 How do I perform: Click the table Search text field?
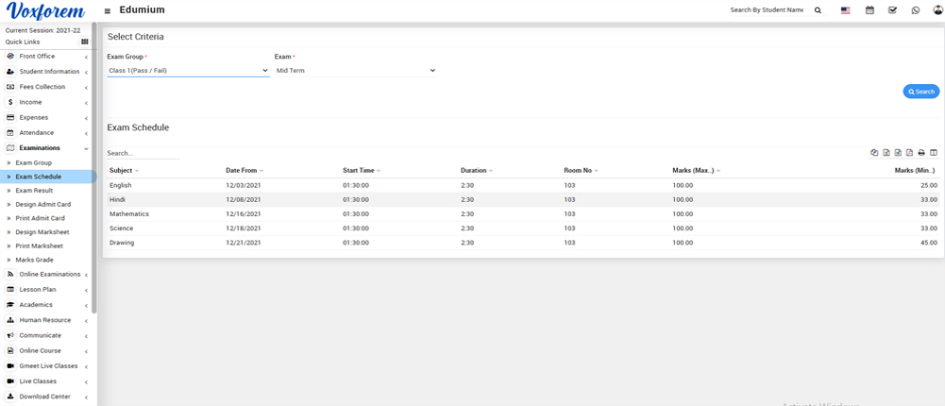[x=142, y=153]
